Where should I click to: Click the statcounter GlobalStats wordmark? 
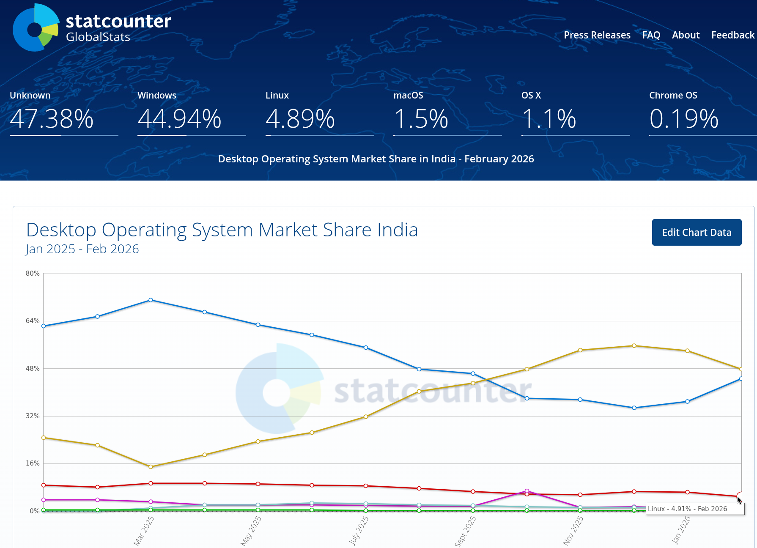click(118, 28)
